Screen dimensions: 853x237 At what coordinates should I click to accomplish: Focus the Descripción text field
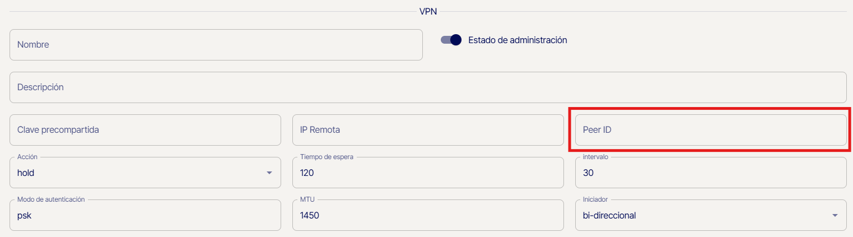tap(427, 87)
